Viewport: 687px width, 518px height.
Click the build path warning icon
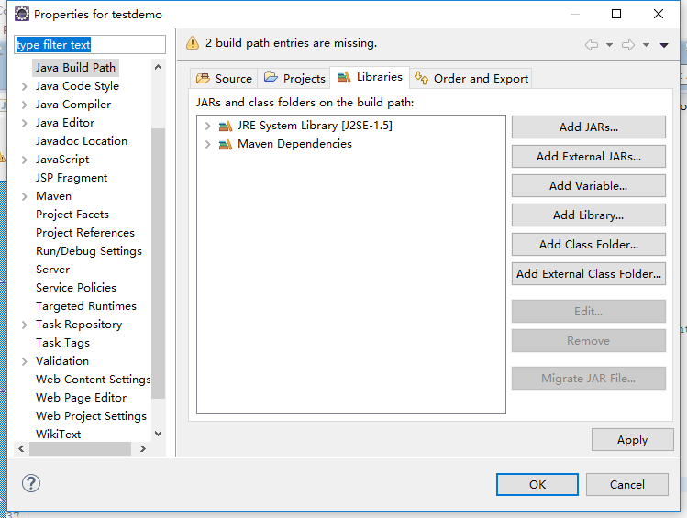coord(193,43)
